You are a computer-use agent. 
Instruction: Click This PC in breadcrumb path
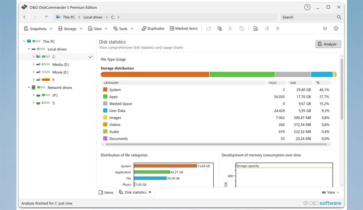coord(69,17)
